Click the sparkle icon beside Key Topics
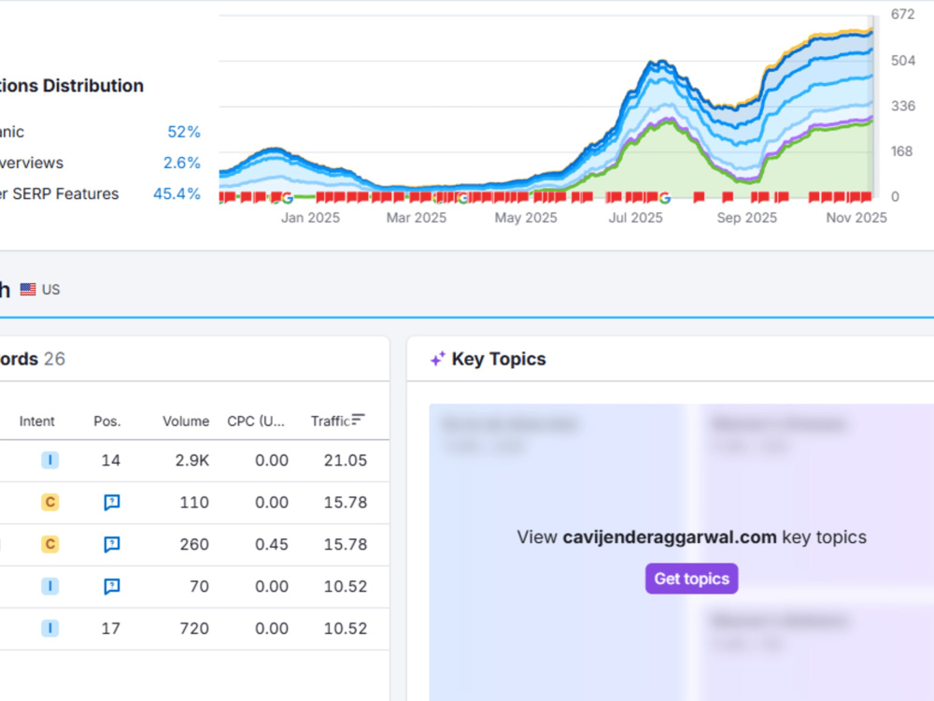Screen dimensions: 934x701 (x=438, y=359)
